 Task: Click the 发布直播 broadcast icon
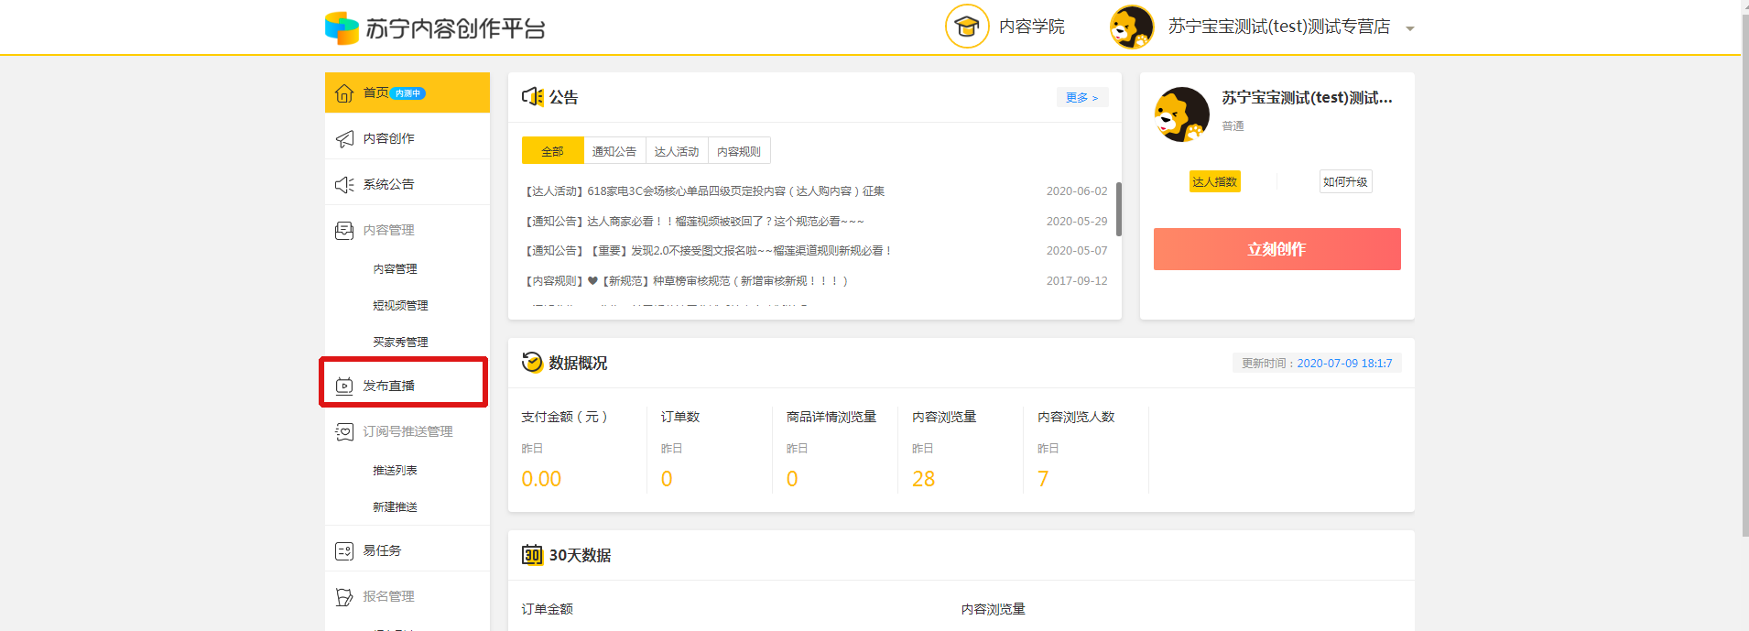pos(344,386)
